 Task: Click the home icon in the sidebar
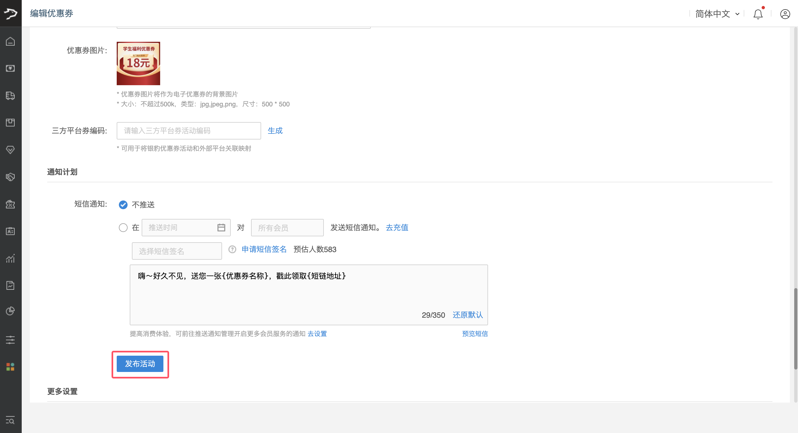10,41
